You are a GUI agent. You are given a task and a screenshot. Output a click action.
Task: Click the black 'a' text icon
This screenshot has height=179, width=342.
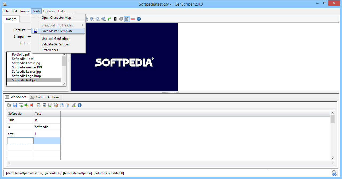pos(115,19)
